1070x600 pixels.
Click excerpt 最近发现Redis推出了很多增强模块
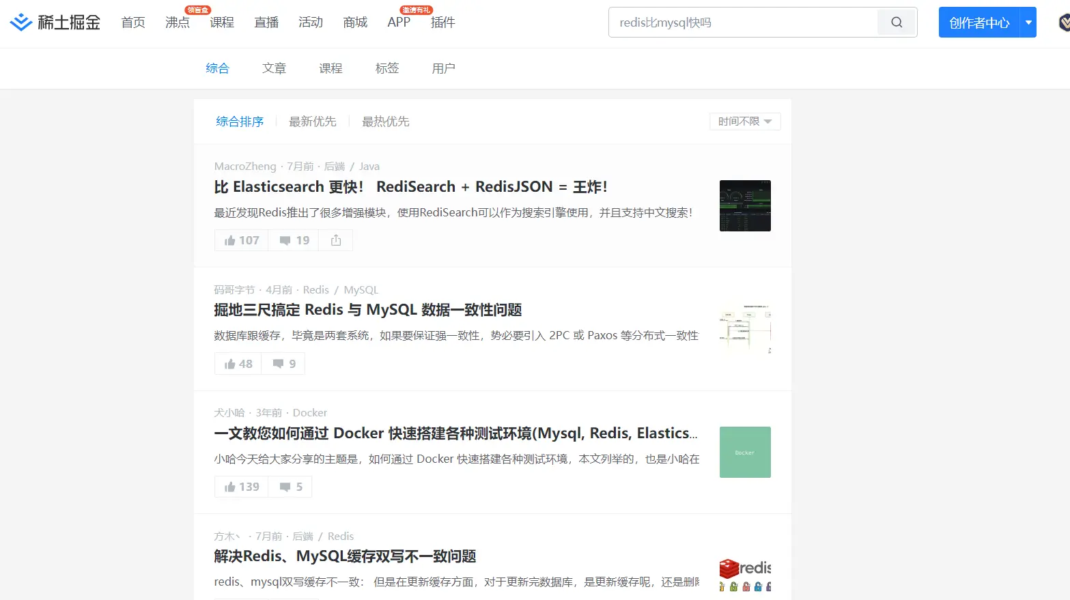[453, 213]
